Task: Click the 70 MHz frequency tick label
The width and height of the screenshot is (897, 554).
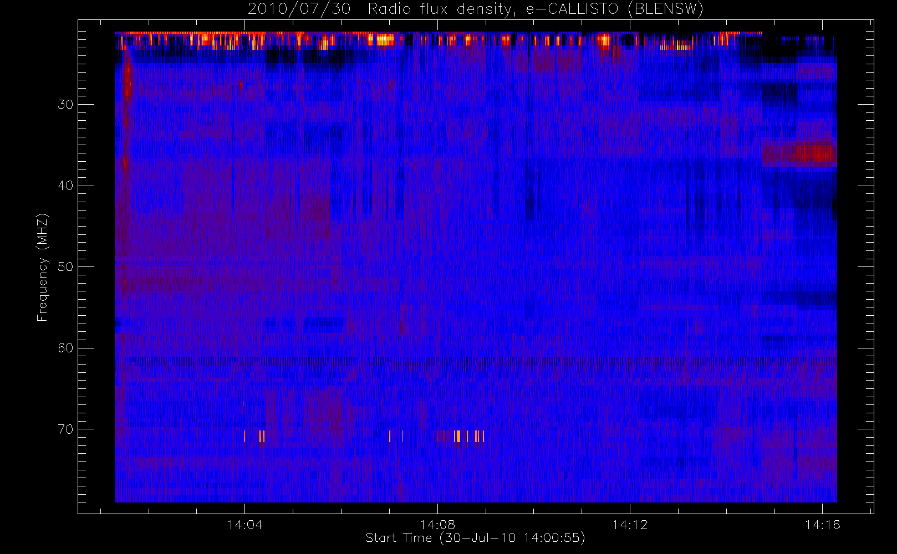Action: tap(65, 429)
